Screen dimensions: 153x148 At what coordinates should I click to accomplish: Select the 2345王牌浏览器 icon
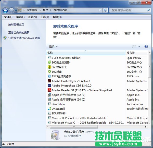click(x=49, y=76)
